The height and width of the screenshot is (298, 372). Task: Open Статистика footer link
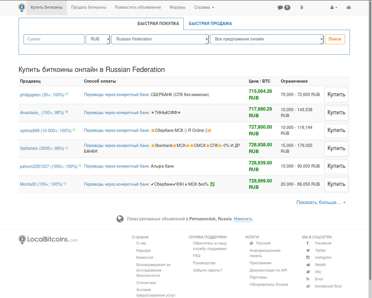pos(146,283)
